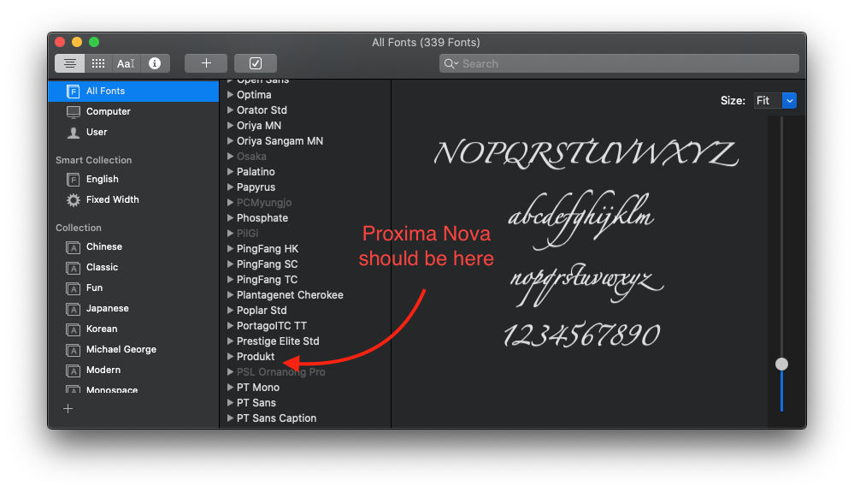854x492 pixels.
Task: Select Plantagenet Cherokee font
Action: pos(290,294)
